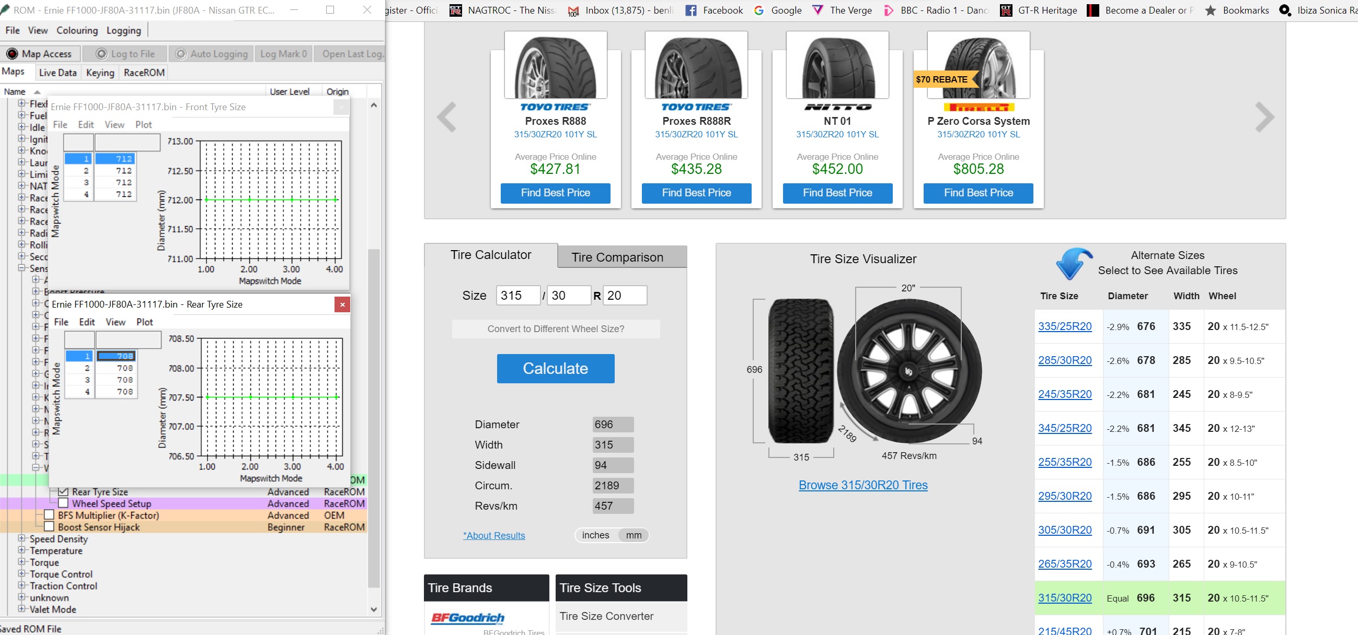Toggle the Rear Tyre Size checkbox
This screenshot has height=635, width=1358.
63,491
